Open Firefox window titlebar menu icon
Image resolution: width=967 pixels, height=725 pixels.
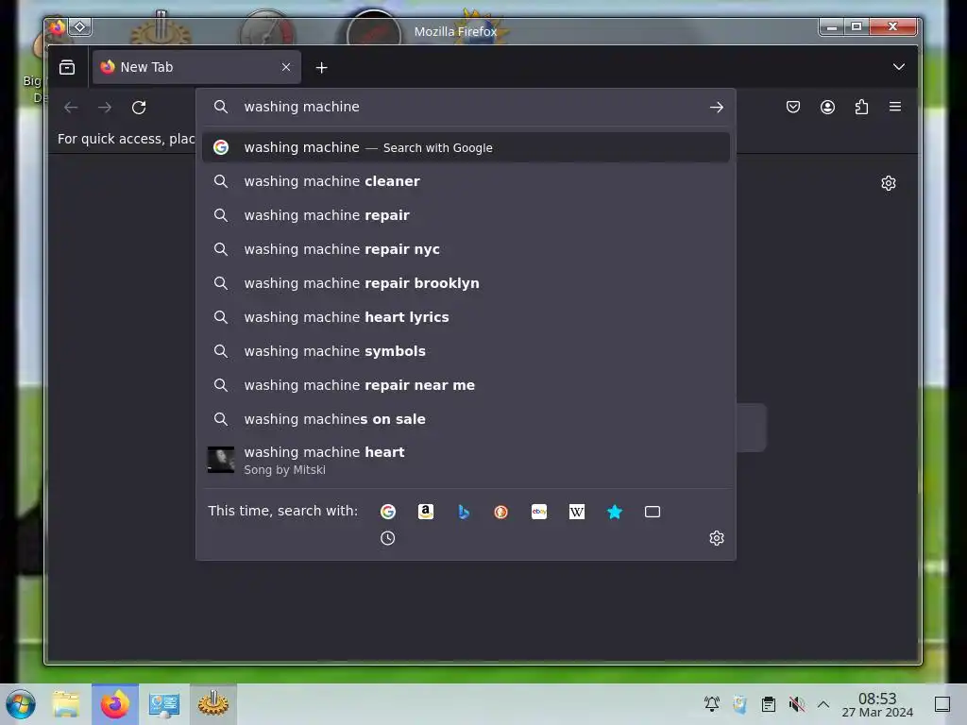[x=58, y=27]
